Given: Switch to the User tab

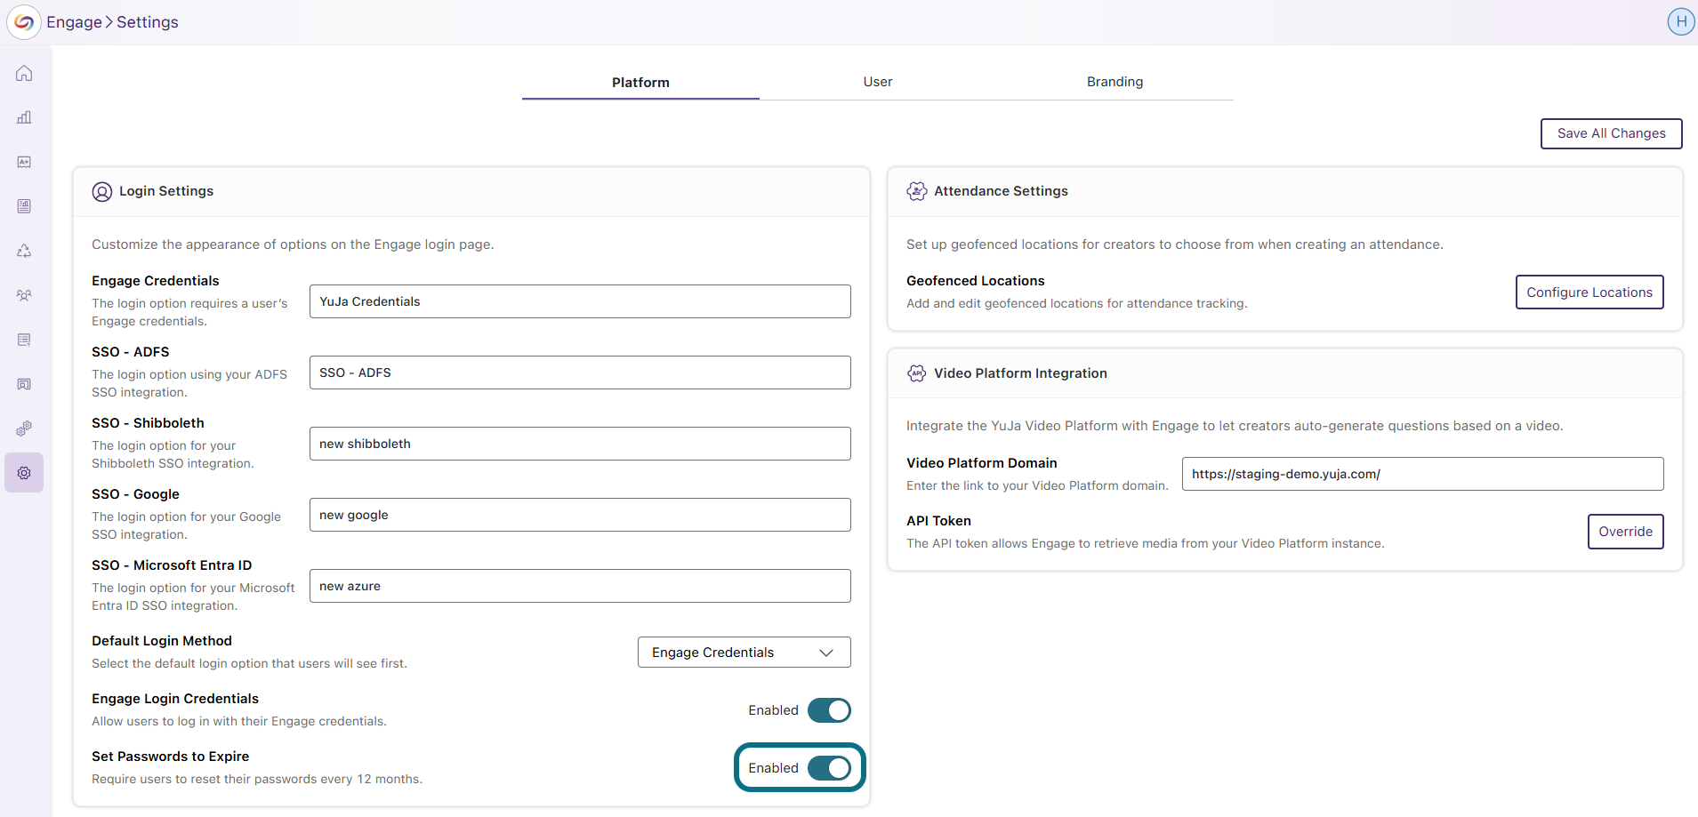Looking at the screenshot, I should (878, 82).
